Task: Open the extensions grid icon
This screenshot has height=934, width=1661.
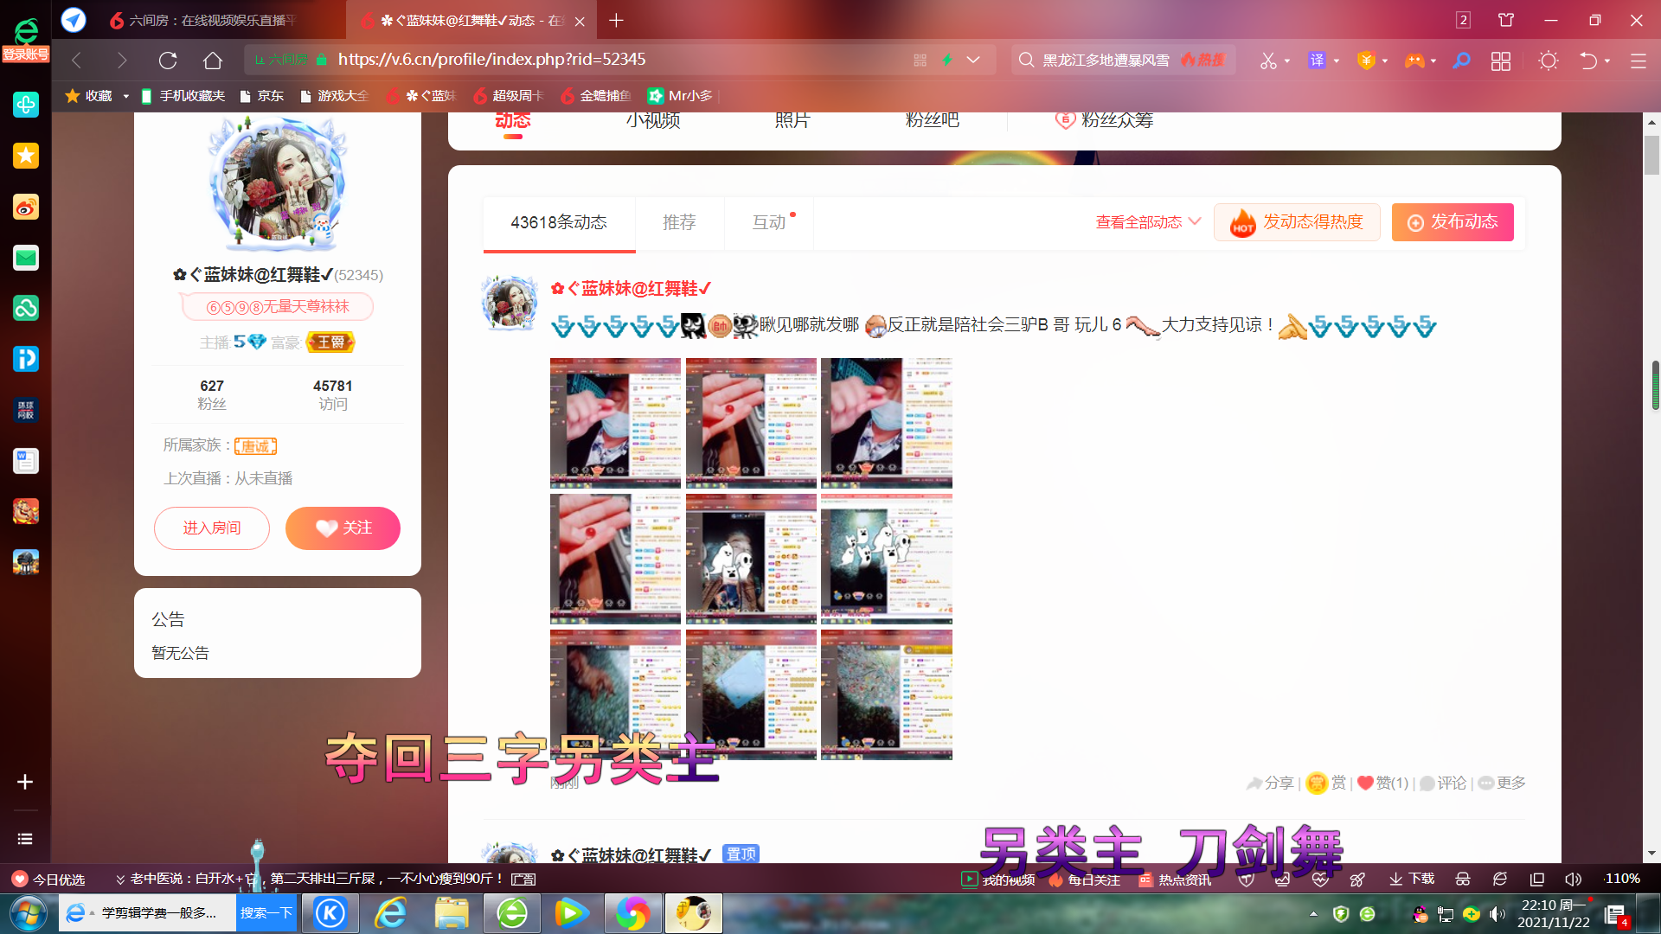Action: coord(1501,61)
